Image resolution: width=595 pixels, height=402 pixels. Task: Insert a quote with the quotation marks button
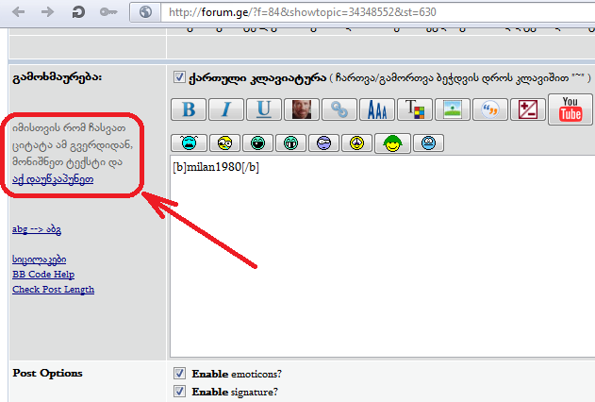pyautogui.click(x=490, y=109)
